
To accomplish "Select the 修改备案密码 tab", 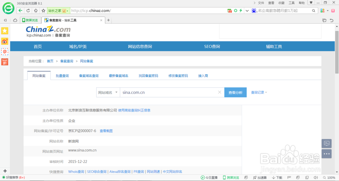I will pyautogui.click(x=178, y=76).
